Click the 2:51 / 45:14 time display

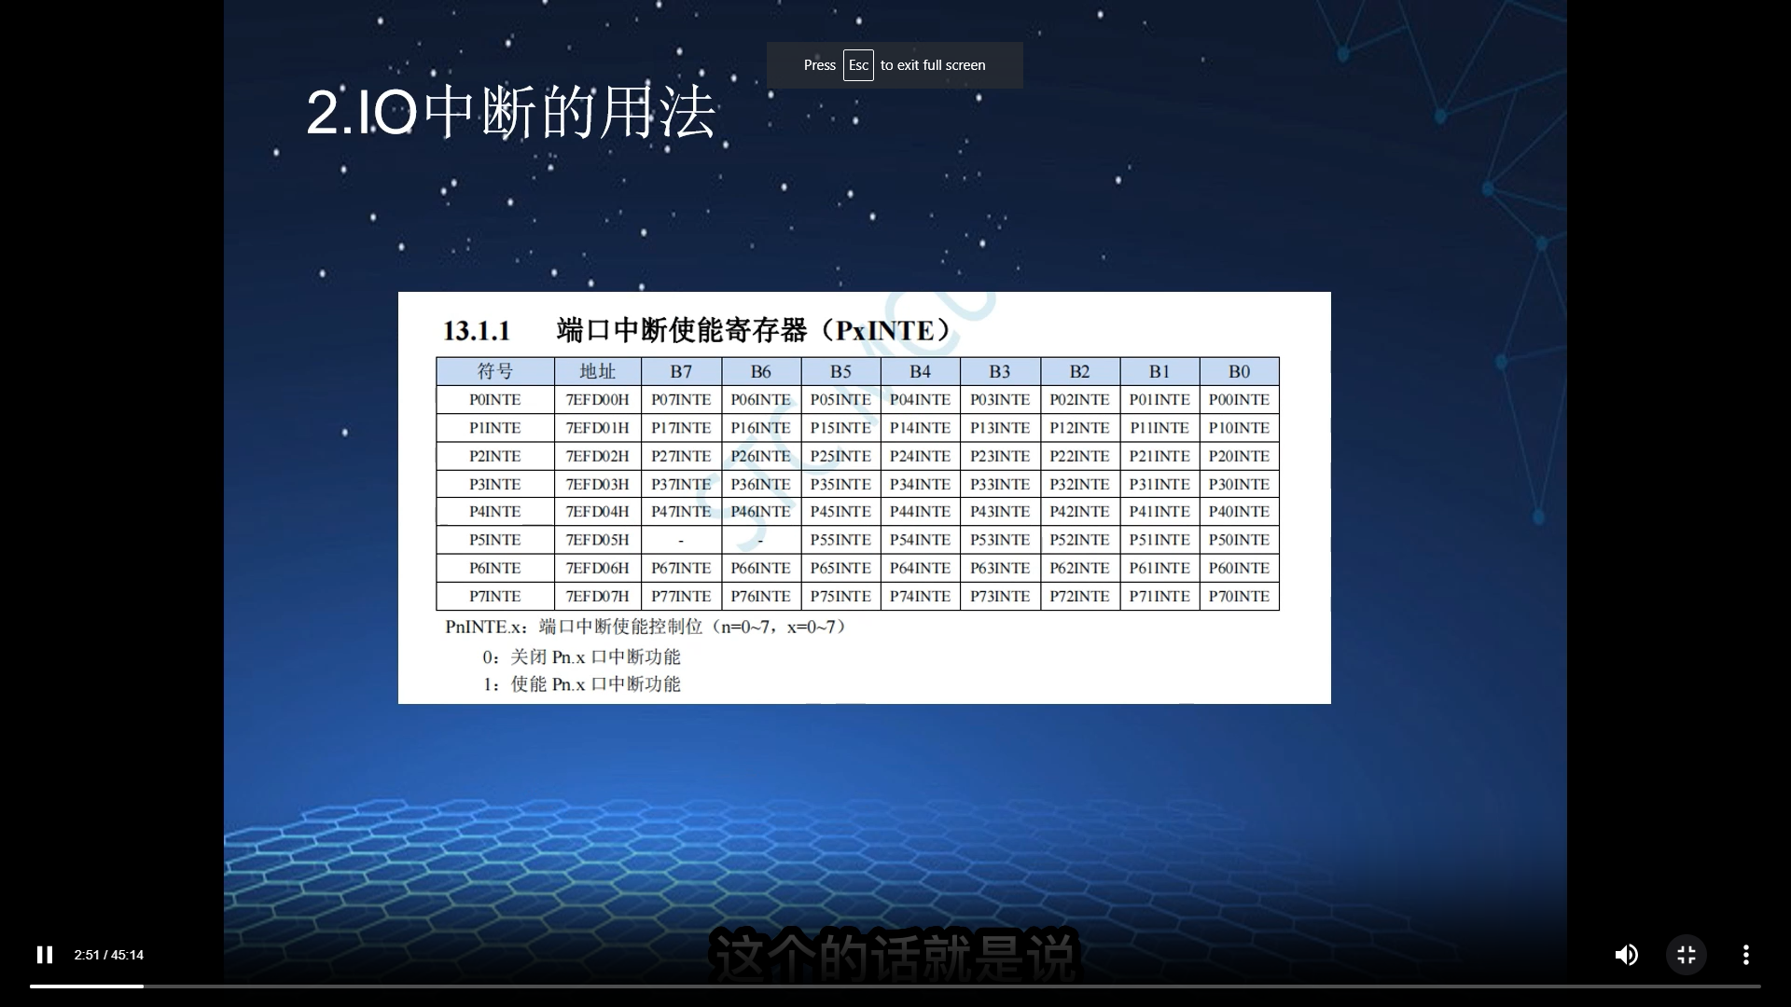click(x=109, y=955)
